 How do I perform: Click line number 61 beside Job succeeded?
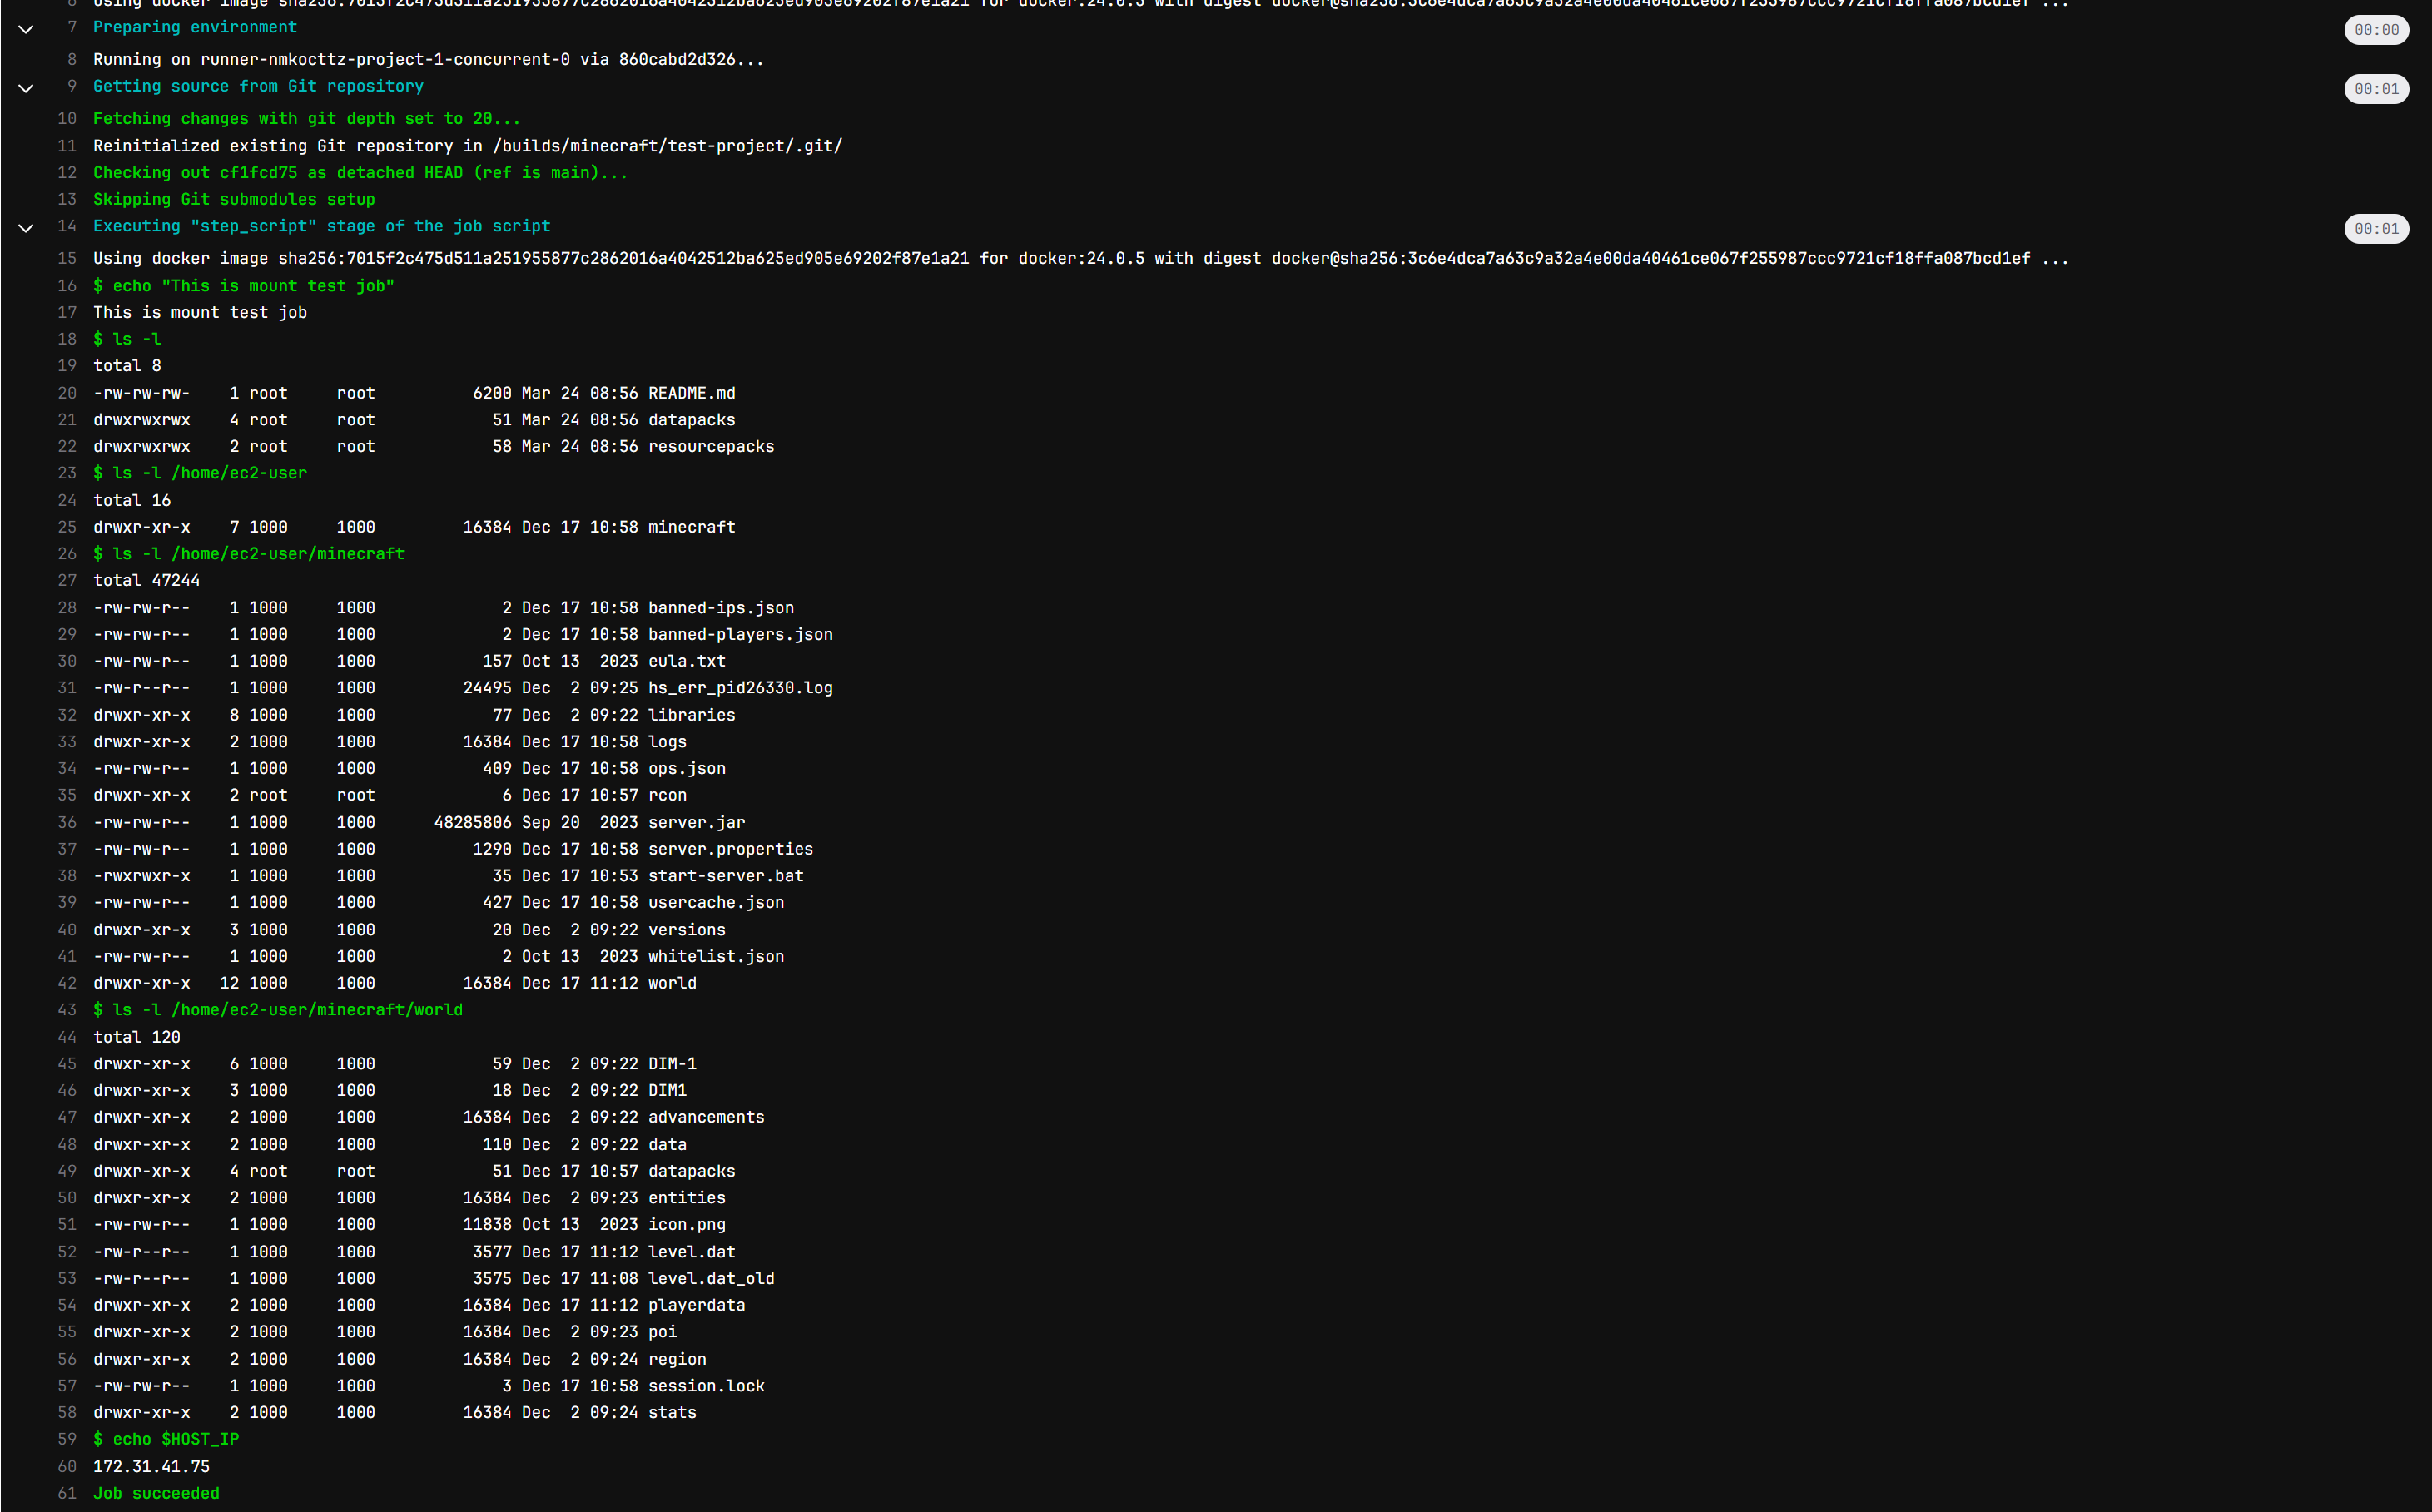click(67, 1493)
